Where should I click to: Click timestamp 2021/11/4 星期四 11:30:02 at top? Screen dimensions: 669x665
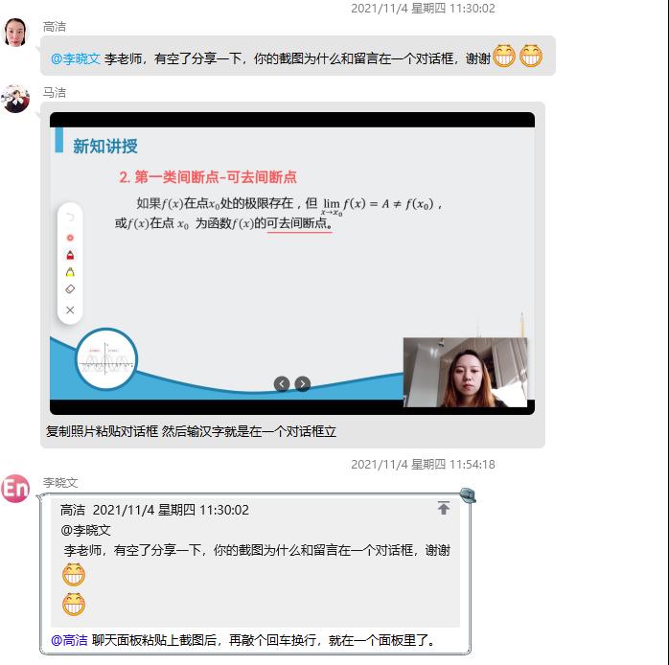pyautogui.click(x=423, y=9)
